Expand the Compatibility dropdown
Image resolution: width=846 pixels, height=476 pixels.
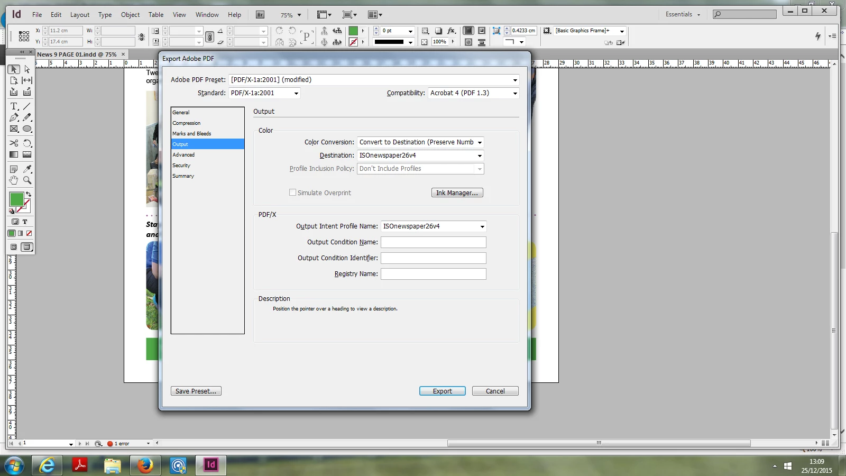474,93
